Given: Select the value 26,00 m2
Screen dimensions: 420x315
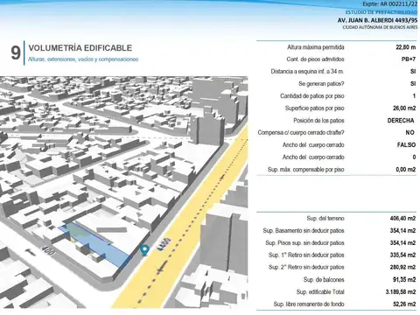Looking at the screenshot, I should (404, 108).
